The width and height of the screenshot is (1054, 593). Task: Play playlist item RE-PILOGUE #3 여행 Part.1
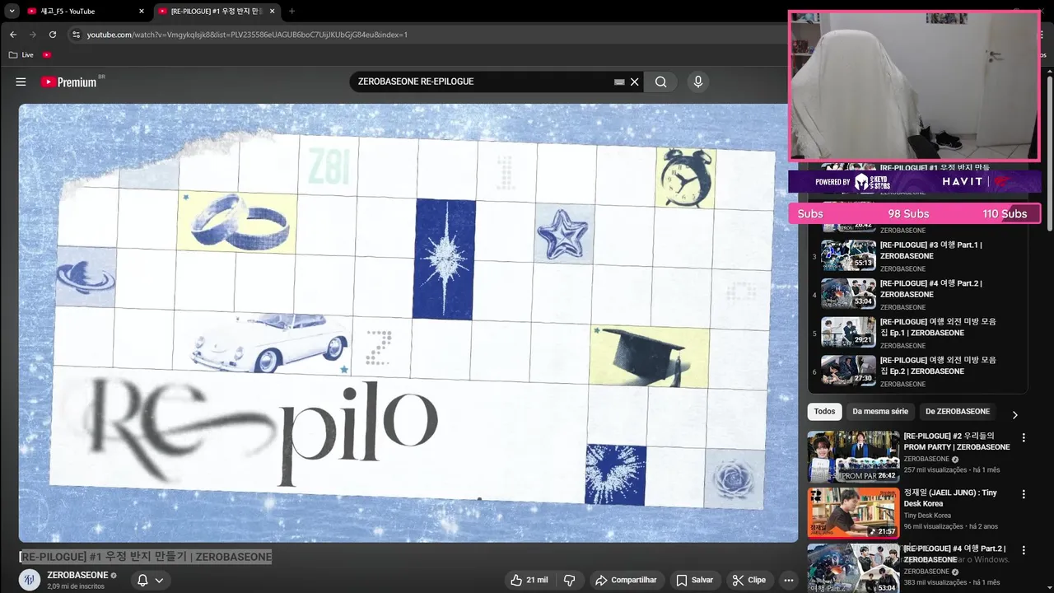918,256
